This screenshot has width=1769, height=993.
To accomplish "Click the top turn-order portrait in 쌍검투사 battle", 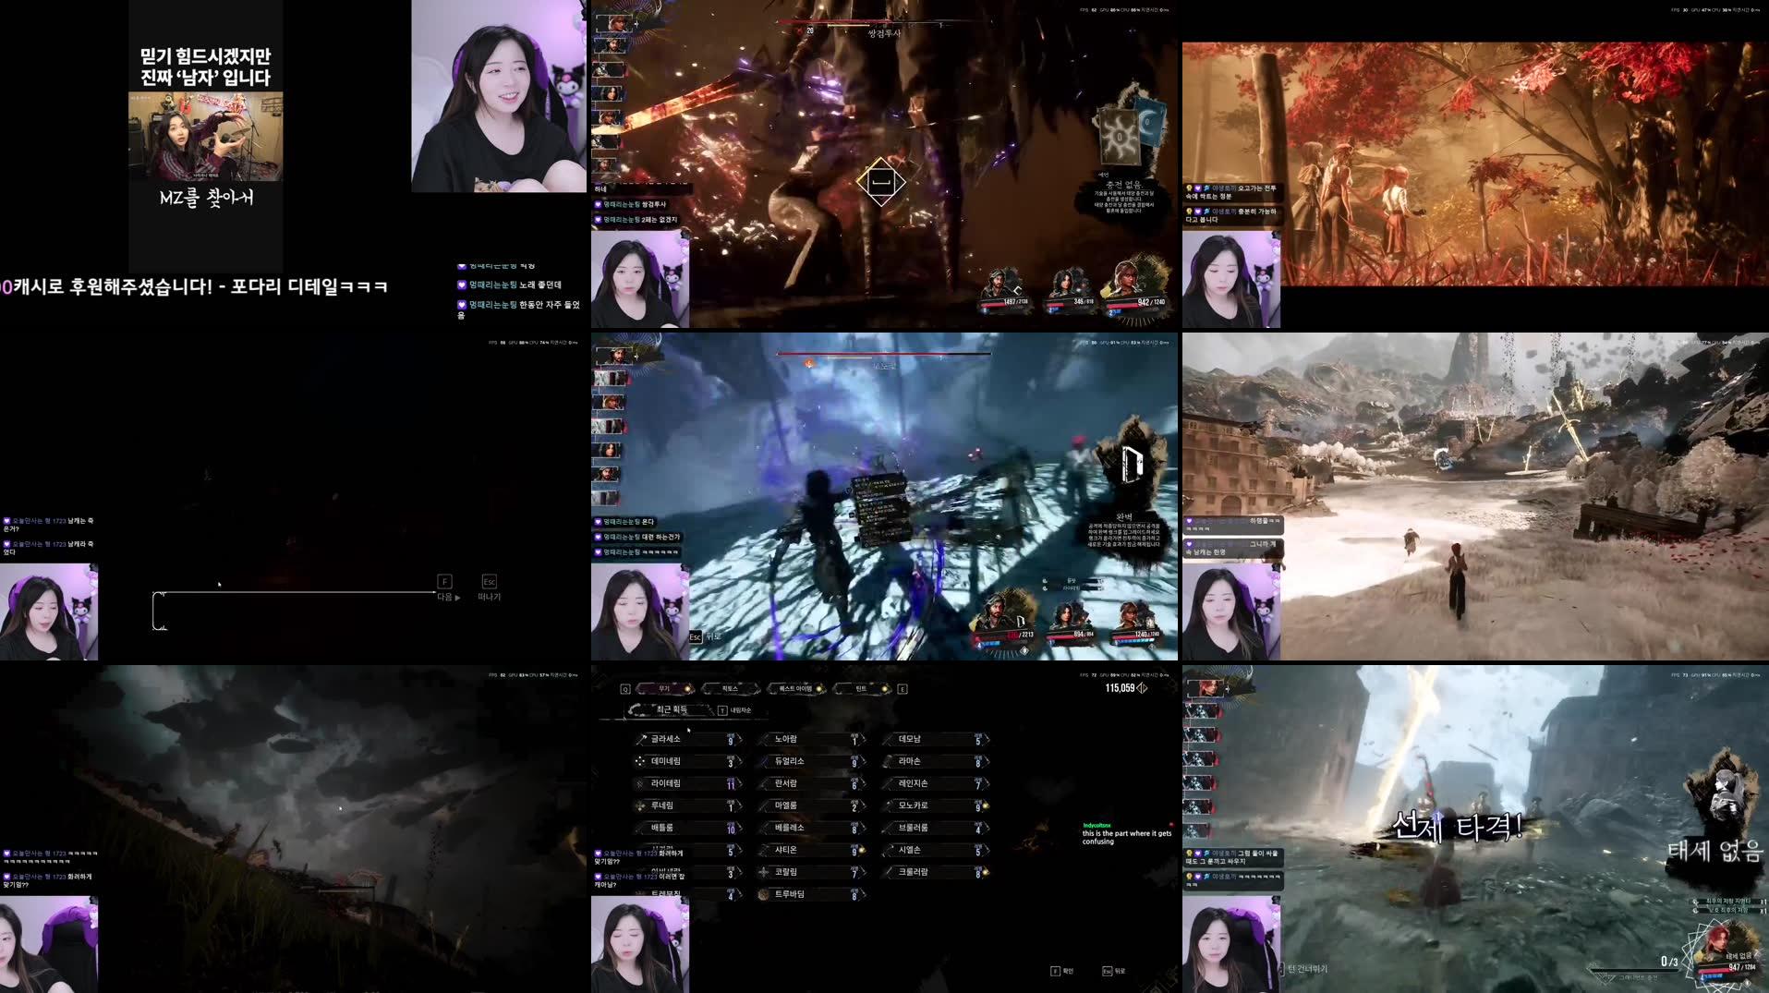I will (x=613, y=22).
